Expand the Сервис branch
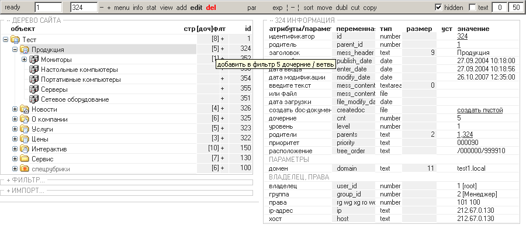 (x=15, y=159)
